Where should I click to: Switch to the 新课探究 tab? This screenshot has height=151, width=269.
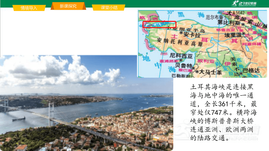click(x=68, y=6)
